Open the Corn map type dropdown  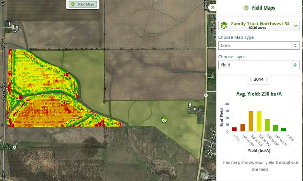tap(259, 45)
